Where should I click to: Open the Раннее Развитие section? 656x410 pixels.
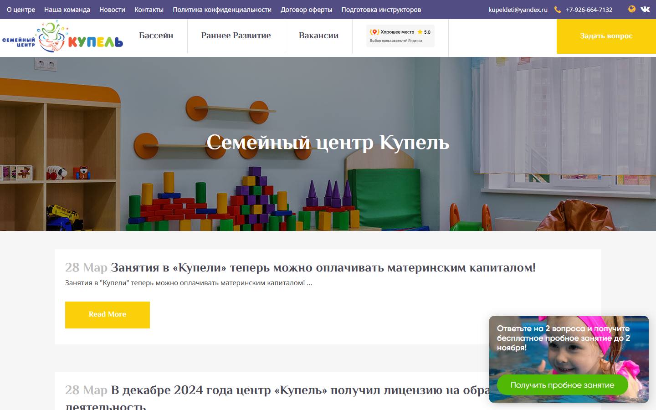(236, 36)
